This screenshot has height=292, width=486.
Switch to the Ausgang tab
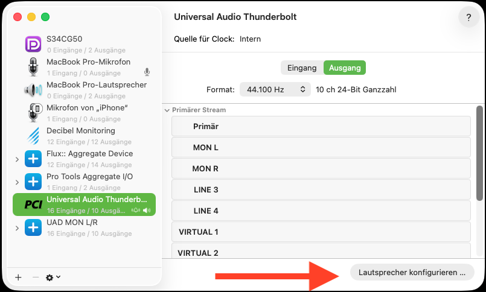(x=345, y=68)
